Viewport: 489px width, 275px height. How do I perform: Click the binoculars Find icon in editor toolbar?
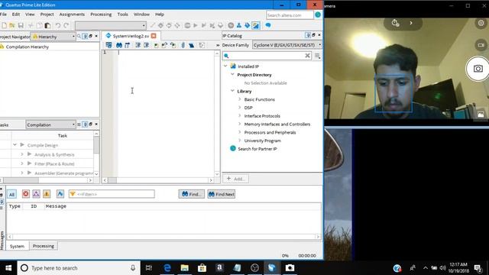(119, 45)
